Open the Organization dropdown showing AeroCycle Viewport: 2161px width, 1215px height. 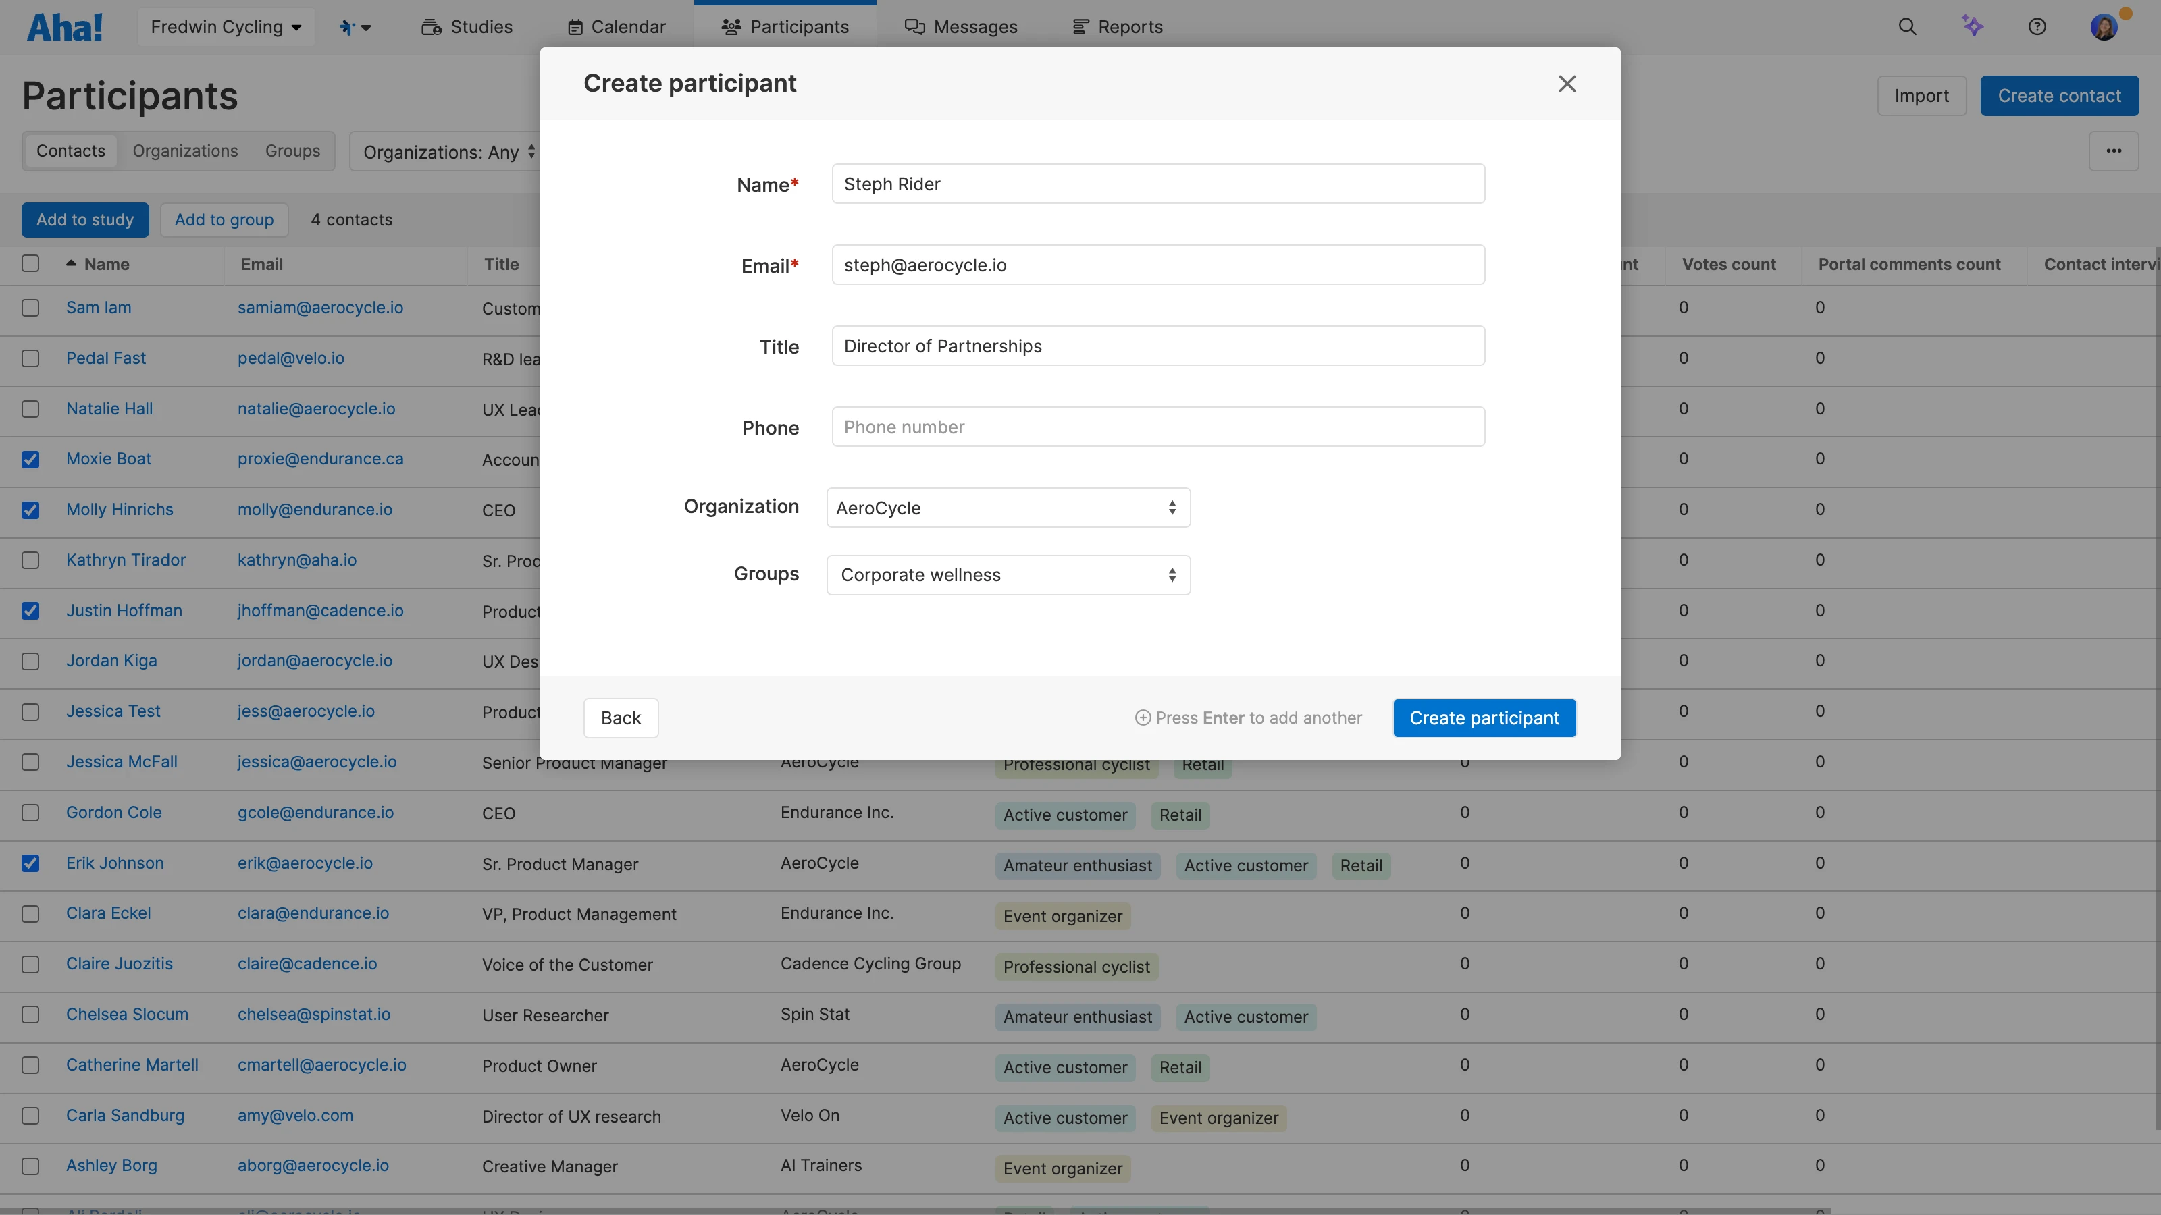click(x=1007, y=508)
